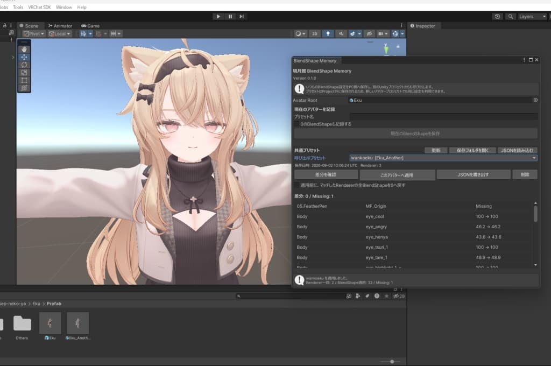Open Undo History icon in top bar

(x=497, y=17)
